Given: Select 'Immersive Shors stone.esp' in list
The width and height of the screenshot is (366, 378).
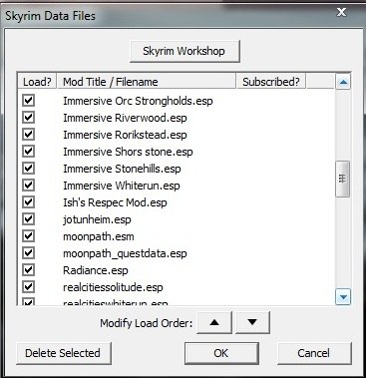Looking at the screenshot, I should point(128,152).
